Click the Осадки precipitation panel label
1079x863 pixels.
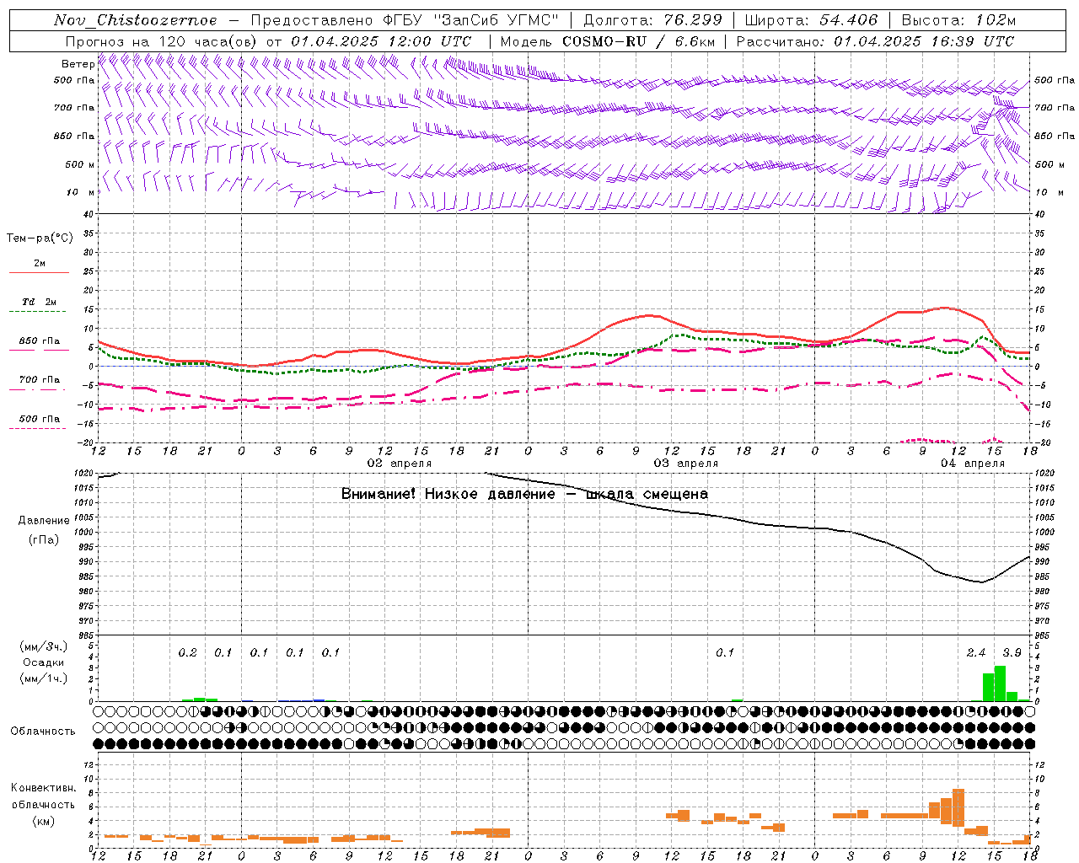[43, 662]
